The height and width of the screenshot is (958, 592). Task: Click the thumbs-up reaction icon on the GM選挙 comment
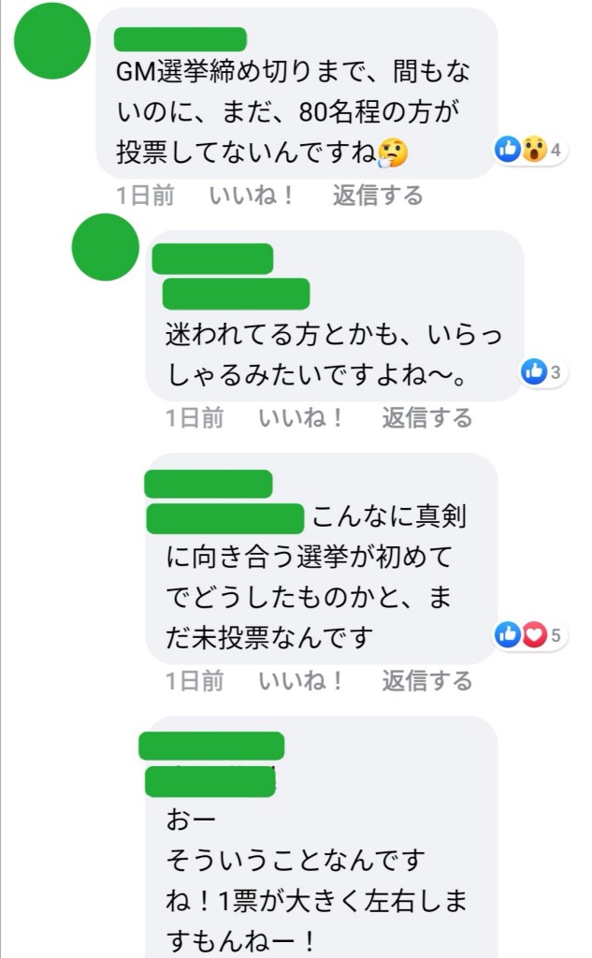(x=507, y=149)
